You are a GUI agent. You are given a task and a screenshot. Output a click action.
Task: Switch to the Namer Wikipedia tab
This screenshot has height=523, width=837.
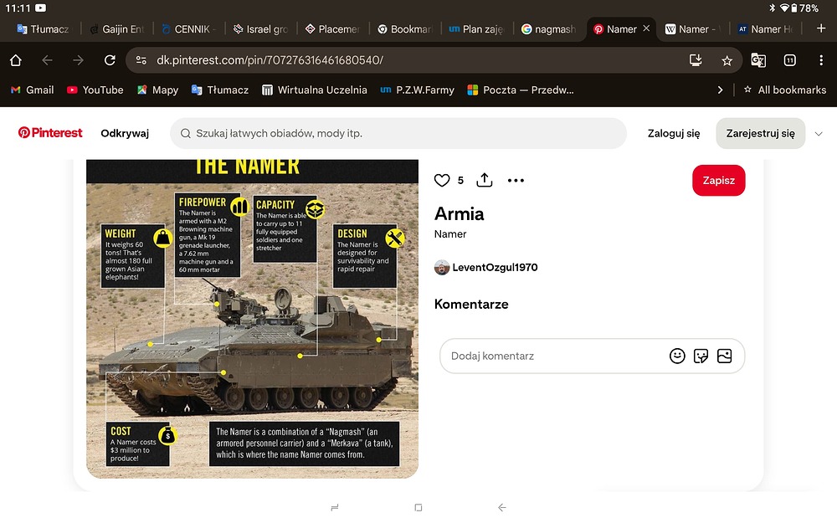[694, 29]
